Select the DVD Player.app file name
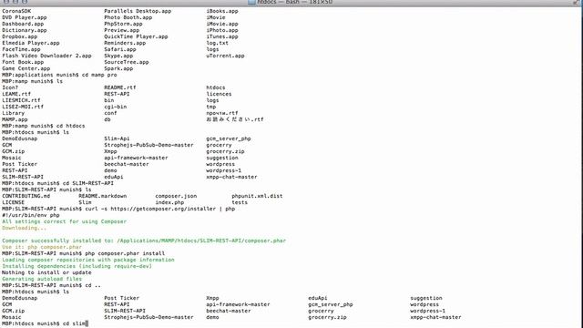Image resolution: width=583 pixels, height=328 pixels. pyautogui.click(x=25, y=17)
